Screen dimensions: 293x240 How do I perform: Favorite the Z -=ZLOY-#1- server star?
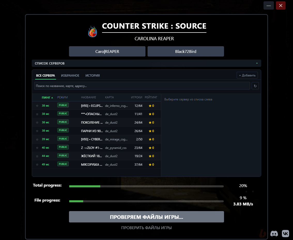pyautogui.click(x=37, y=148)
